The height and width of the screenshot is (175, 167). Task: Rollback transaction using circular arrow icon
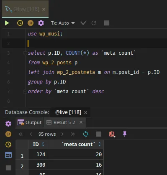[x=94, y=23]
